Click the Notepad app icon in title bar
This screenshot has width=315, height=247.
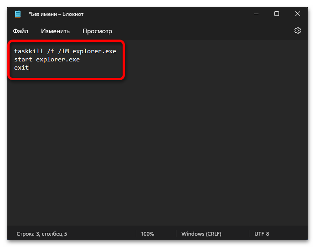(x=18, y=14)
